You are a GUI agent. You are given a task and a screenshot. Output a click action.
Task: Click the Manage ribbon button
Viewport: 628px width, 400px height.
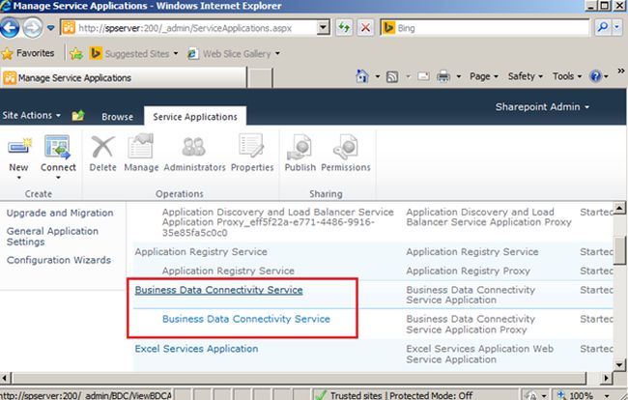click(x=141, y=154)
